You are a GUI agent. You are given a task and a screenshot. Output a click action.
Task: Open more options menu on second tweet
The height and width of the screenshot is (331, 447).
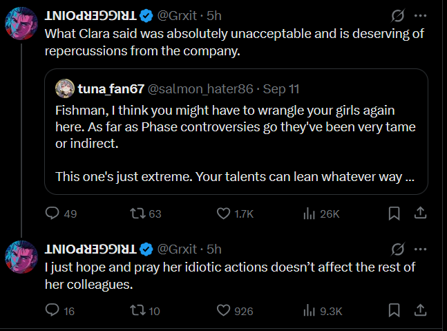(419, 249)
